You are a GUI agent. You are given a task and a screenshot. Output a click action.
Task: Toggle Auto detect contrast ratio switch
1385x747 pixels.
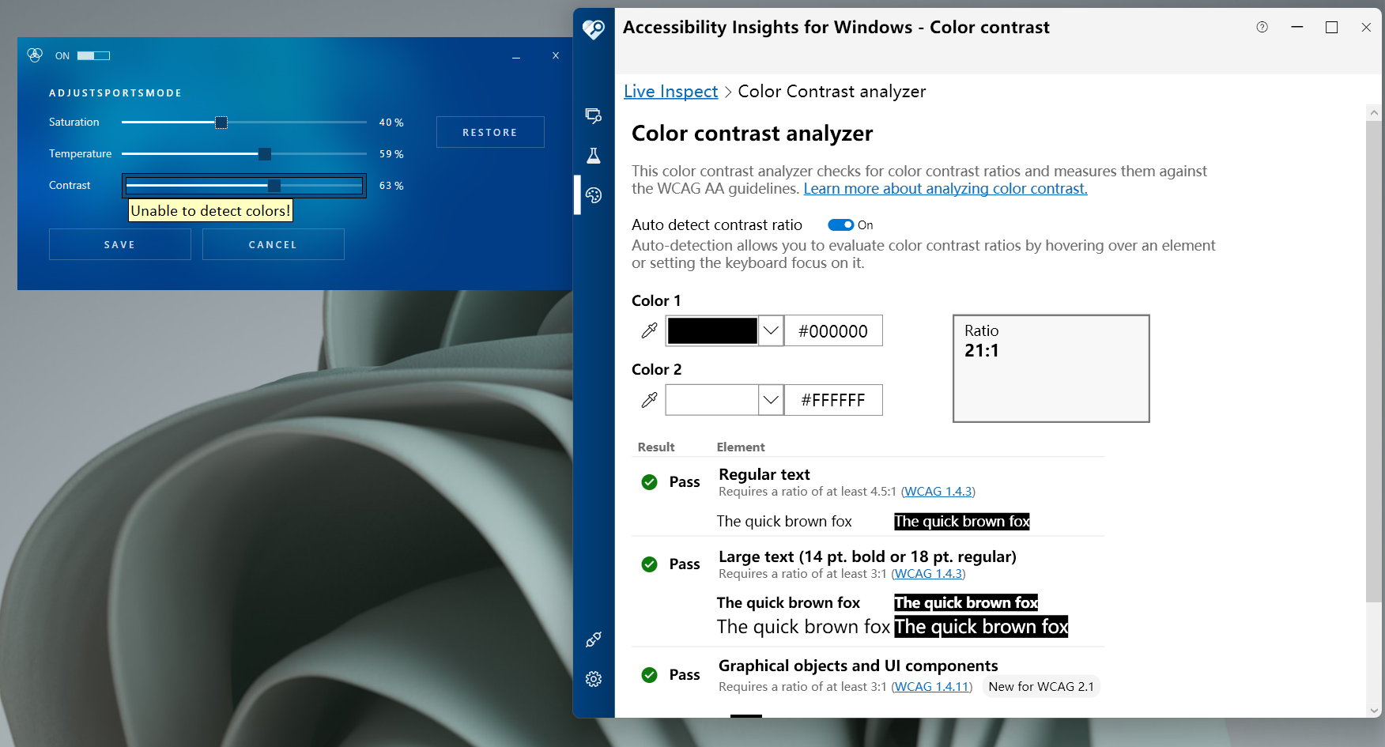click(840, 225)
